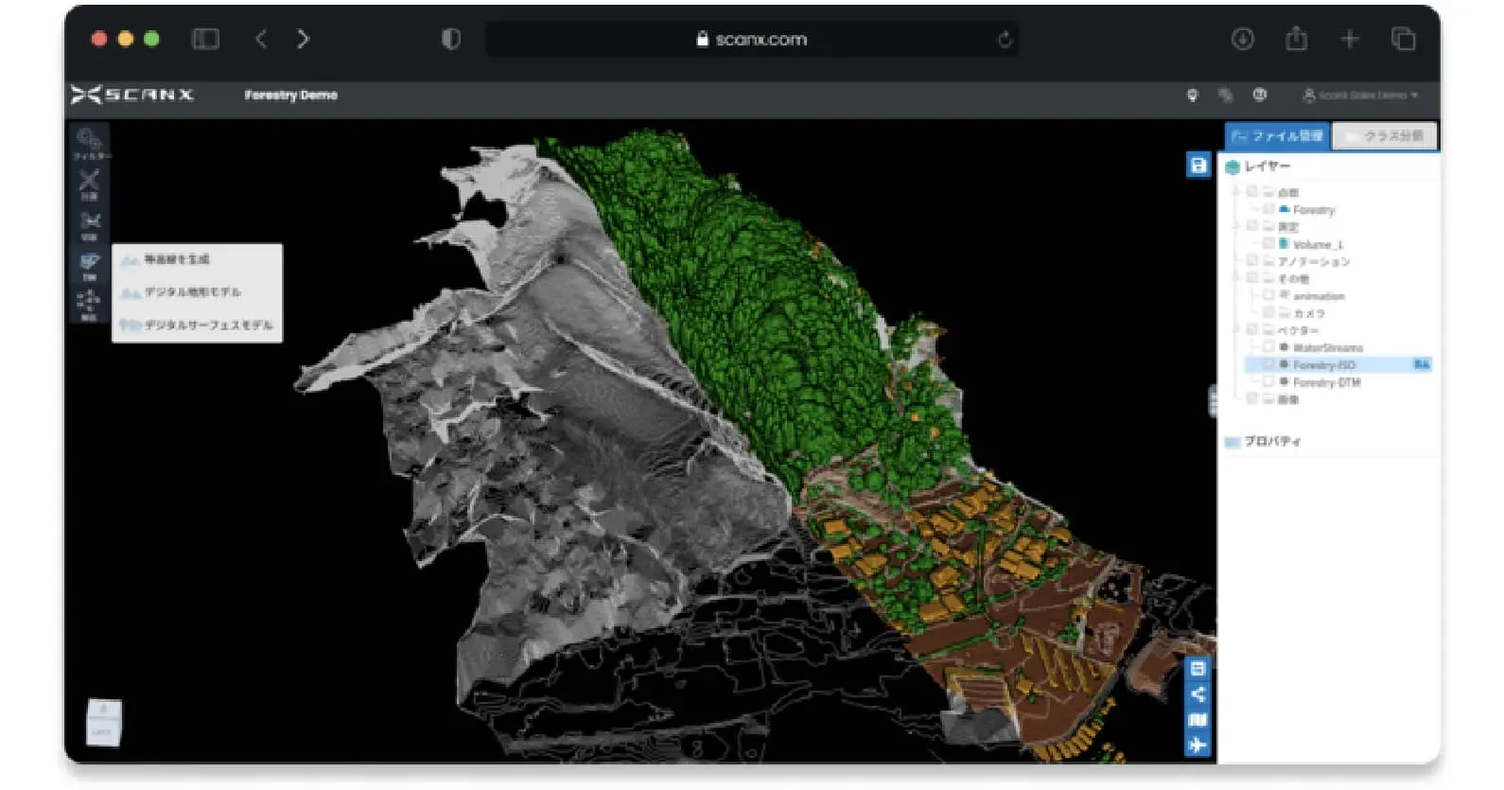Open the terrain model tool in left toolbar
1504x790 pixels.
[x=89, y=266]
